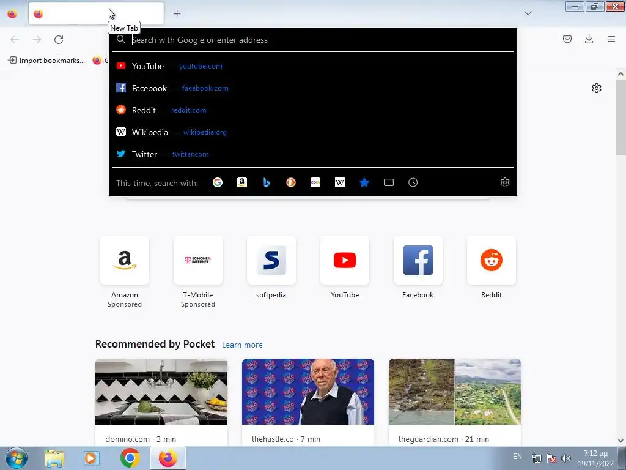Open Google Chrome from taskbar
Image resolution: width=626 pixels, height=470 pixels.
click(130, 458)
